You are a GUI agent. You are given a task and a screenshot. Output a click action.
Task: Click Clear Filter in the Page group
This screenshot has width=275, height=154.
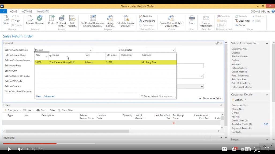tap(243, 21)
